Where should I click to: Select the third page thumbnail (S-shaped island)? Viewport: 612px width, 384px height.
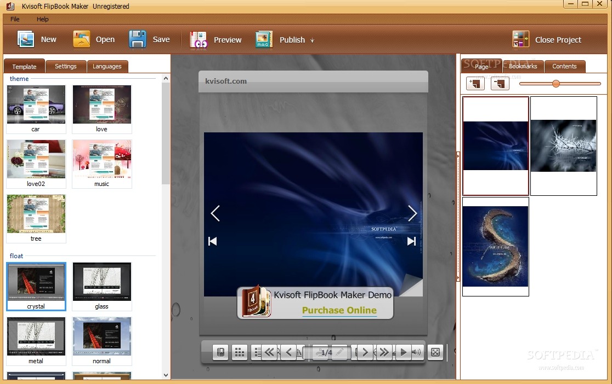coord(496,247)
